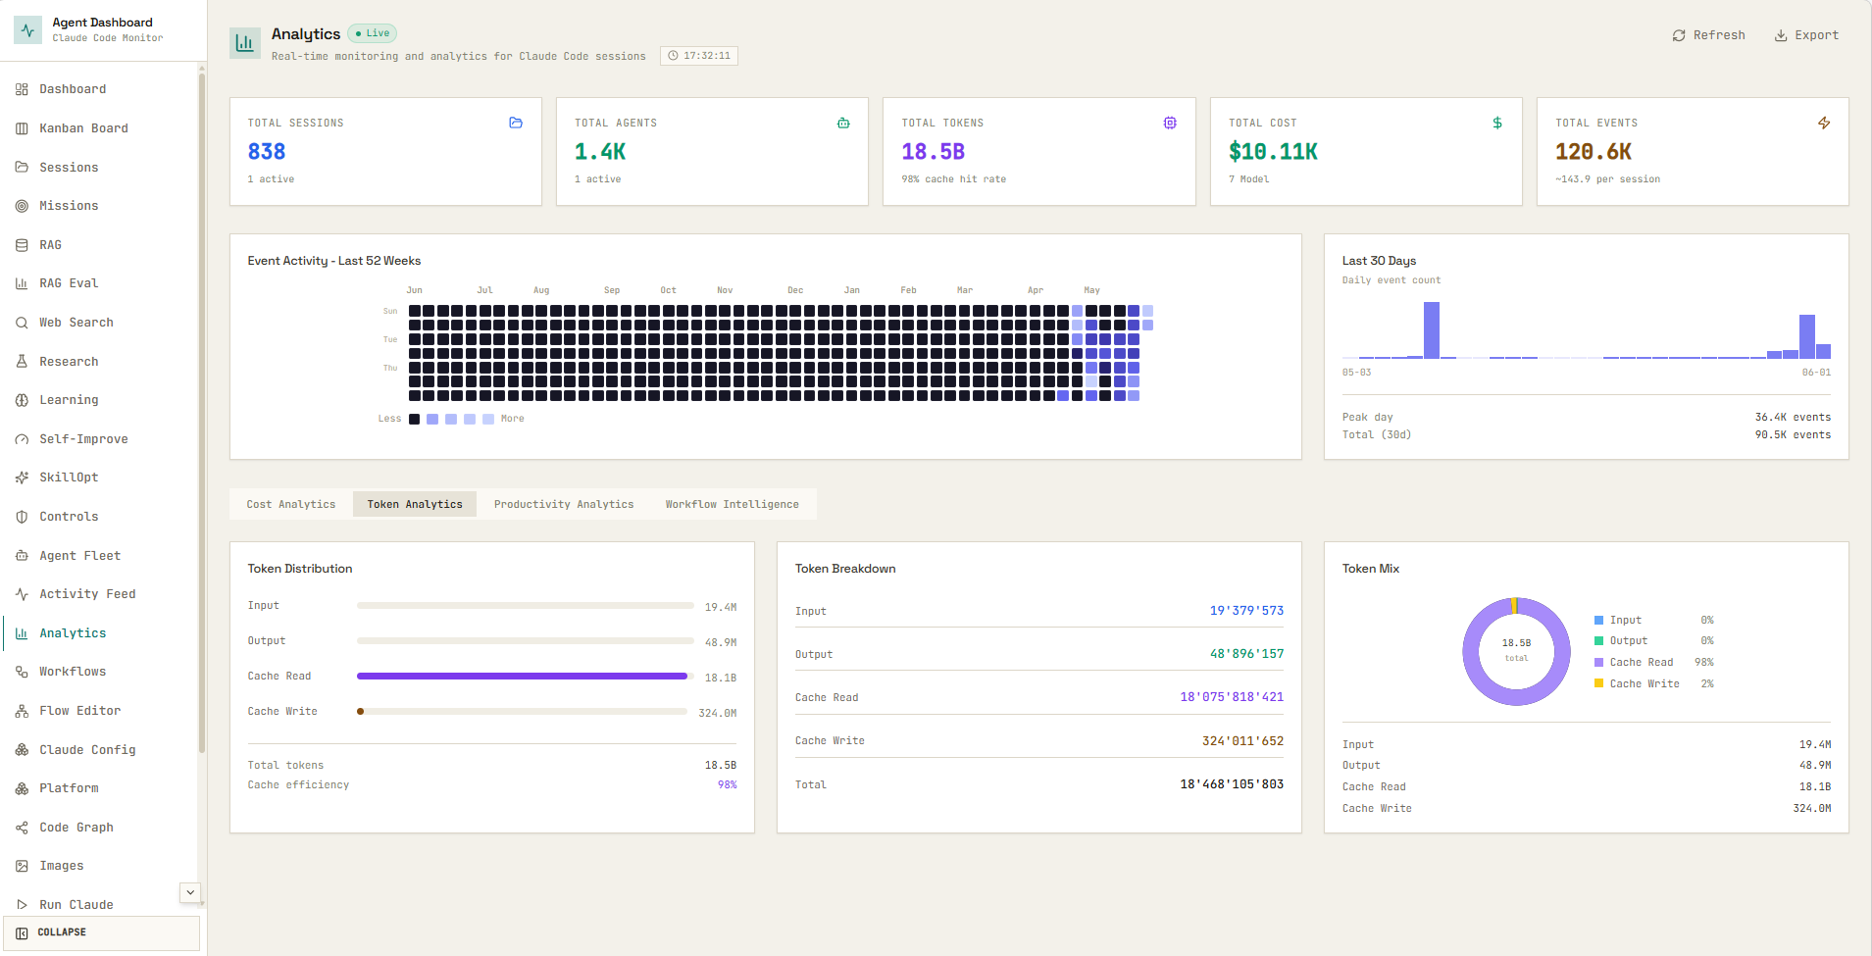Click the RAG database icon

[22, 245]
